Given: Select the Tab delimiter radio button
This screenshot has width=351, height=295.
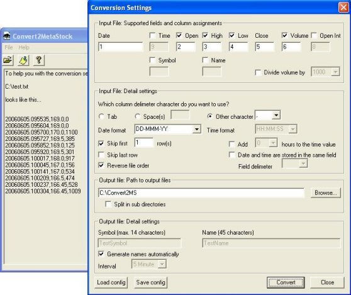Looking at the screenshot, I should tap(101, 116).
